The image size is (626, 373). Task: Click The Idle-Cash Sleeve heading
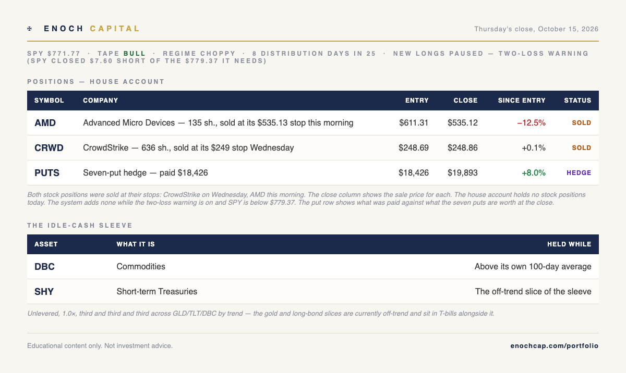click(80, 226)
